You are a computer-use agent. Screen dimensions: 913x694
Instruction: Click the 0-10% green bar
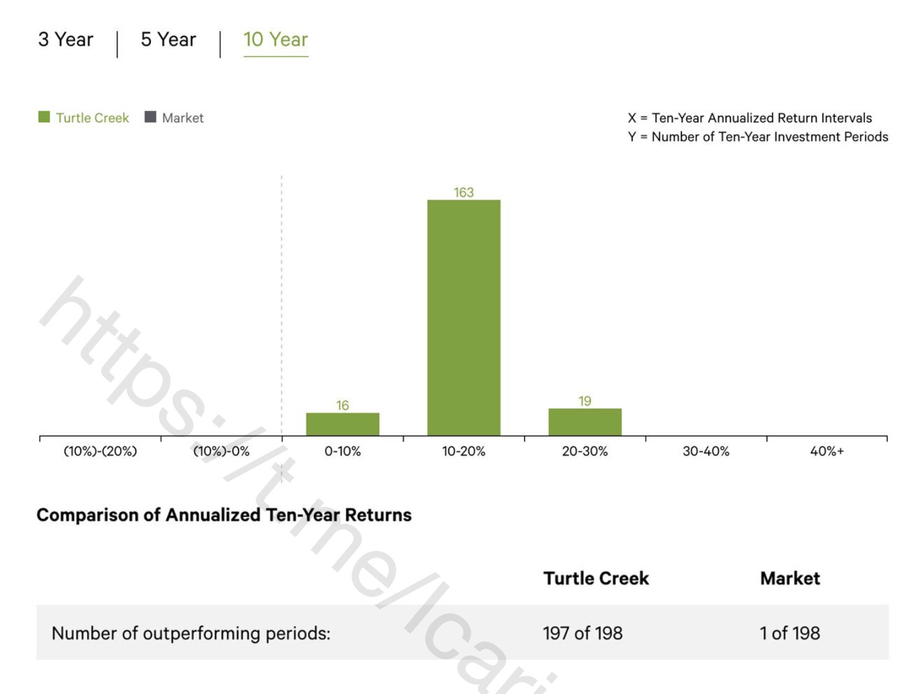tap(342, 424)
